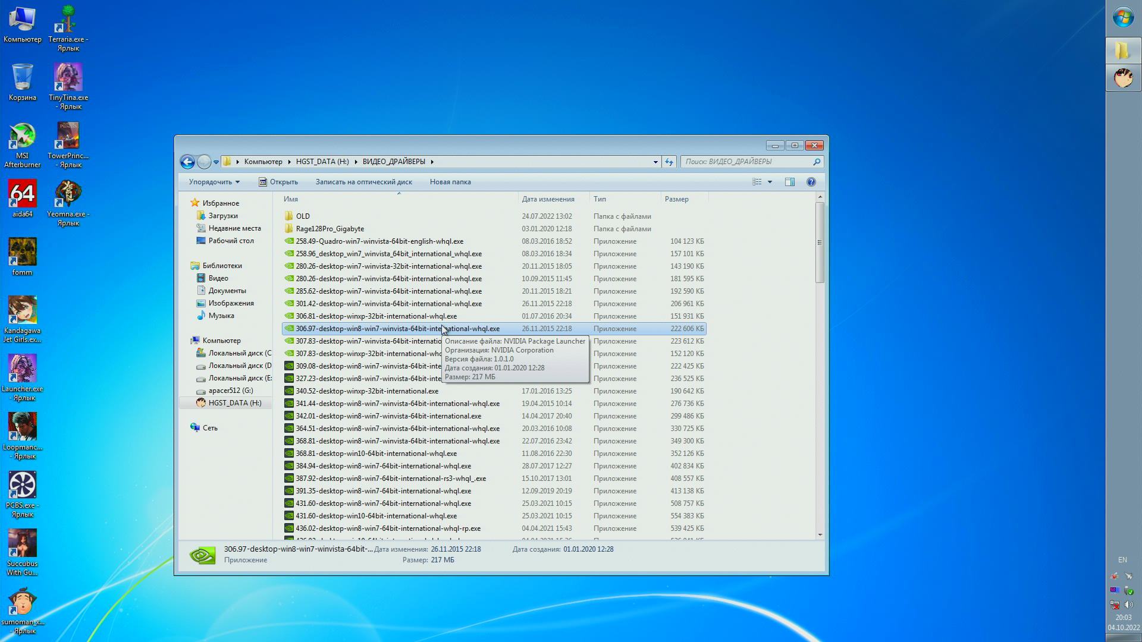Sort by the Размер column header

pyautogui.click(x=677, y=199)
